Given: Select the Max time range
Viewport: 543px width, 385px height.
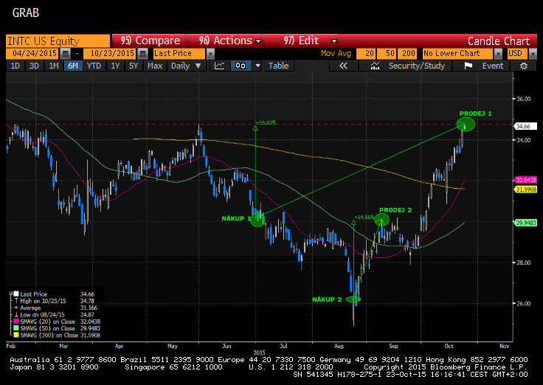Looking at the screenshot, I should pyautogui.click(x=155, y=66).
